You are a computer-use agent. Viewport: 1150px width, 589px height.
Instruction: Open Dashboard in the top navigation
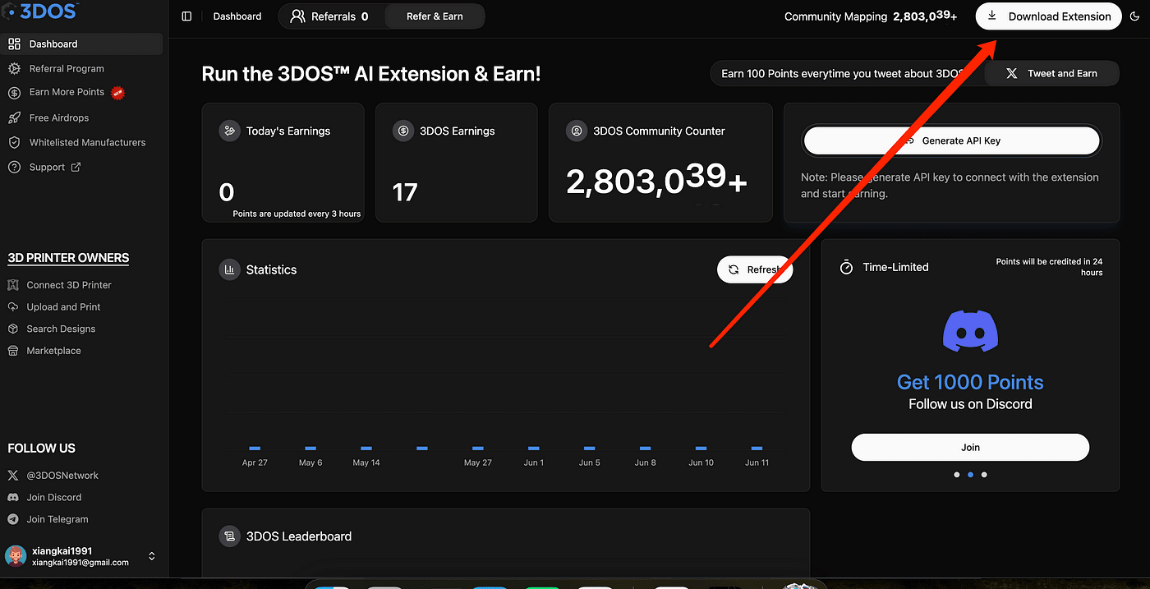(x=237, y=16)
